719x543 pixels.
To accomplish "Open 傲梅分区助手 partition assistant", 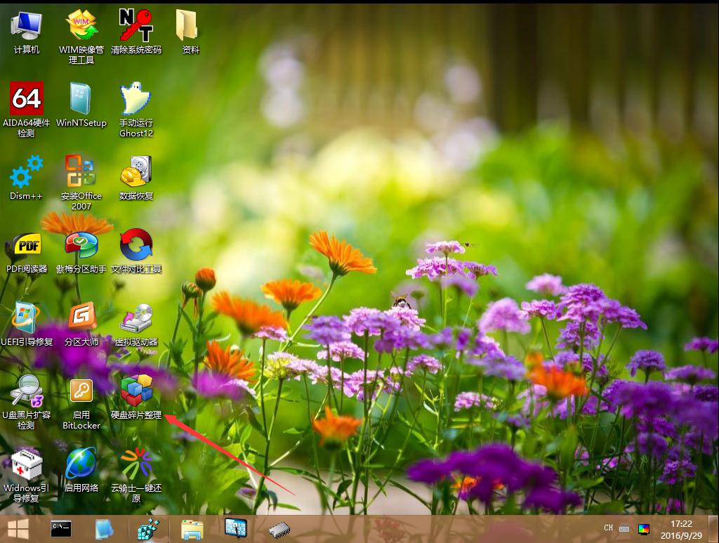I will coord(81,245).
